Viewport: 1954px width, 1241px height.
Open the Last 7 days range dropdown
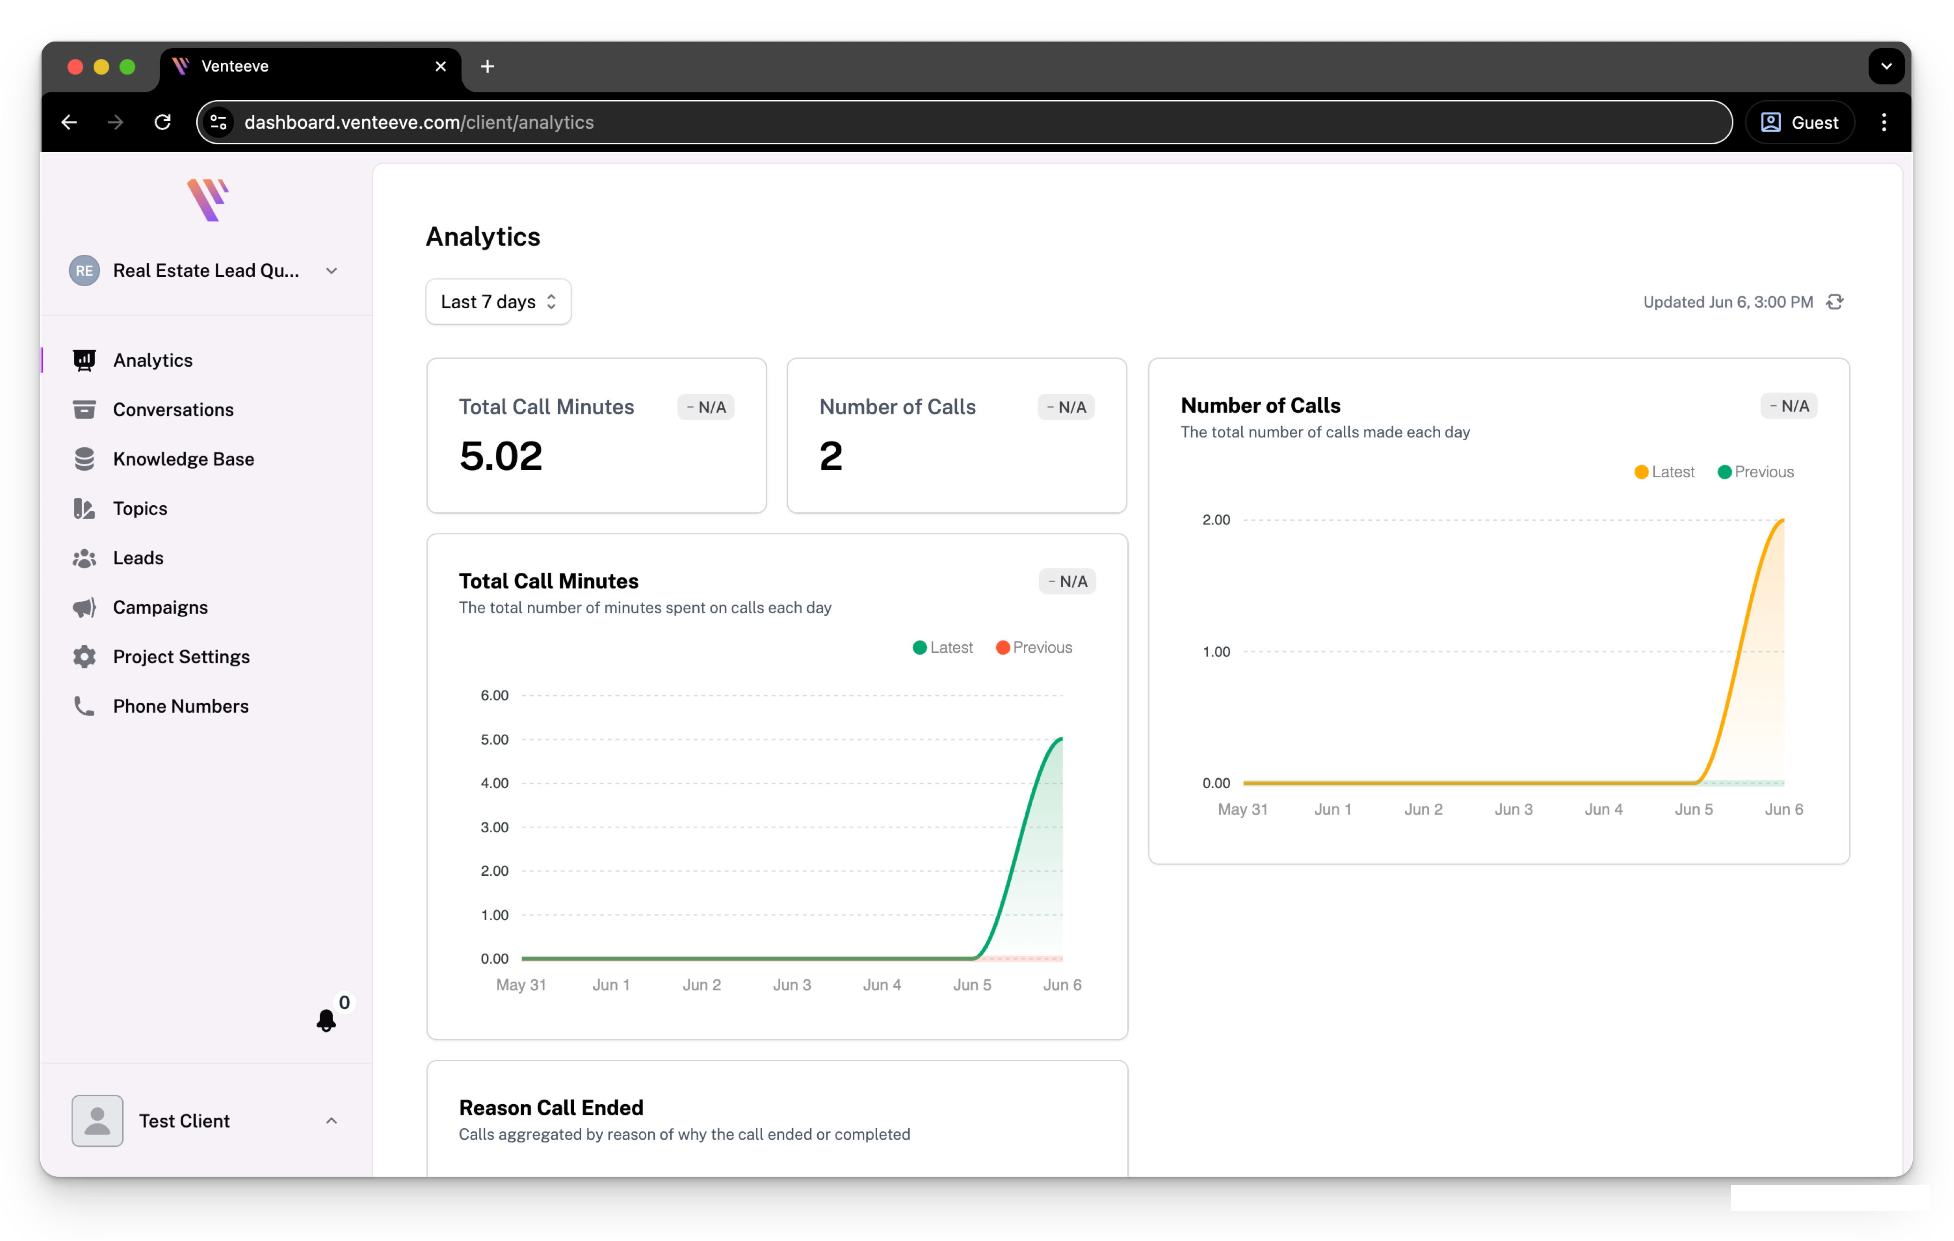[498, 302]
